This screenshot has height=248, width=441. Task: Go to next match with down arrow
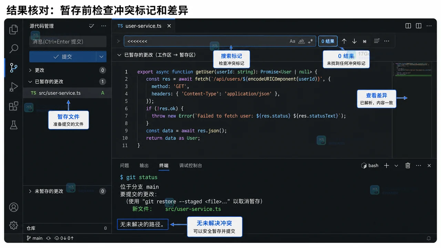(x=354, y=41)
